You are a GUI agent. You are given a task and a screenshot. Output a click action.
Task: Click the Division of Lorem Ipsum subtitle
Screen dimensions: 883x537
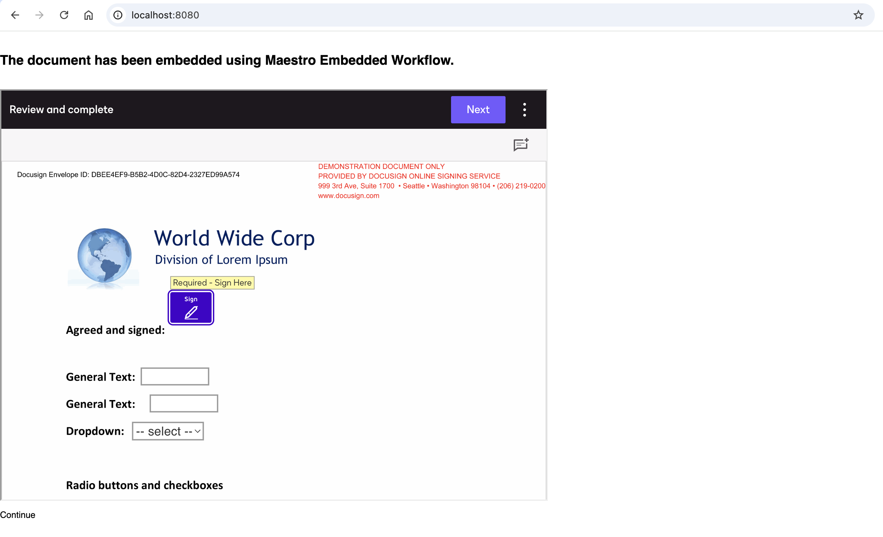(x=221, y=260)
